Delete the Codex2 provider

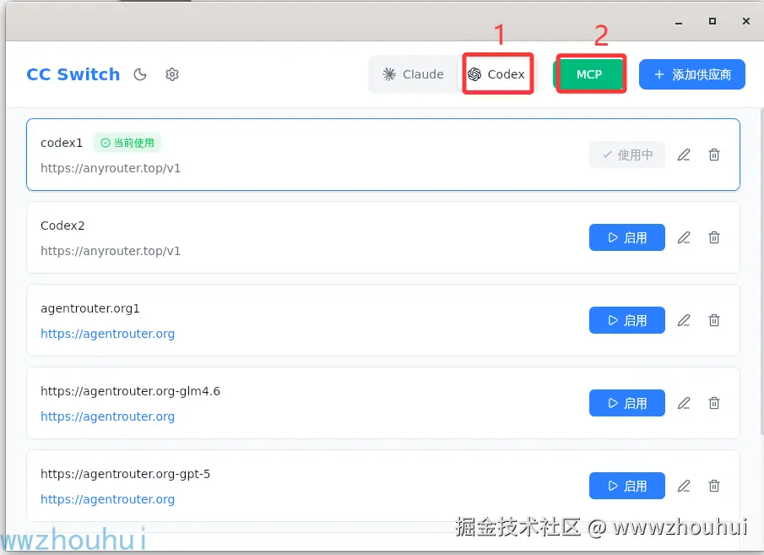(714, 237)
